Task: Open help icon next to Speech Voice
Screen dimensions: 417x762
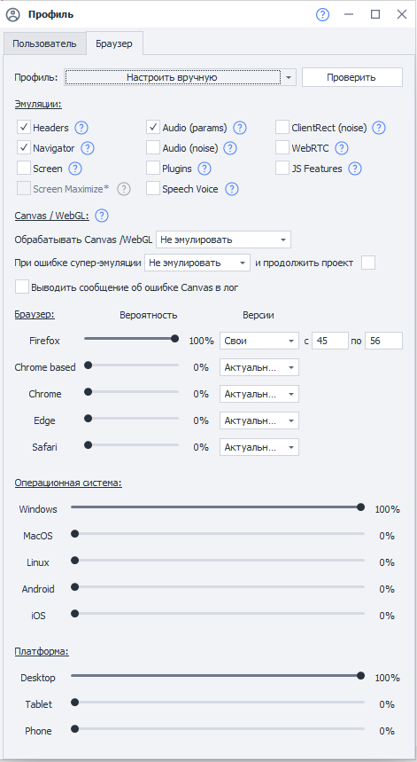Action: (232, 189)
